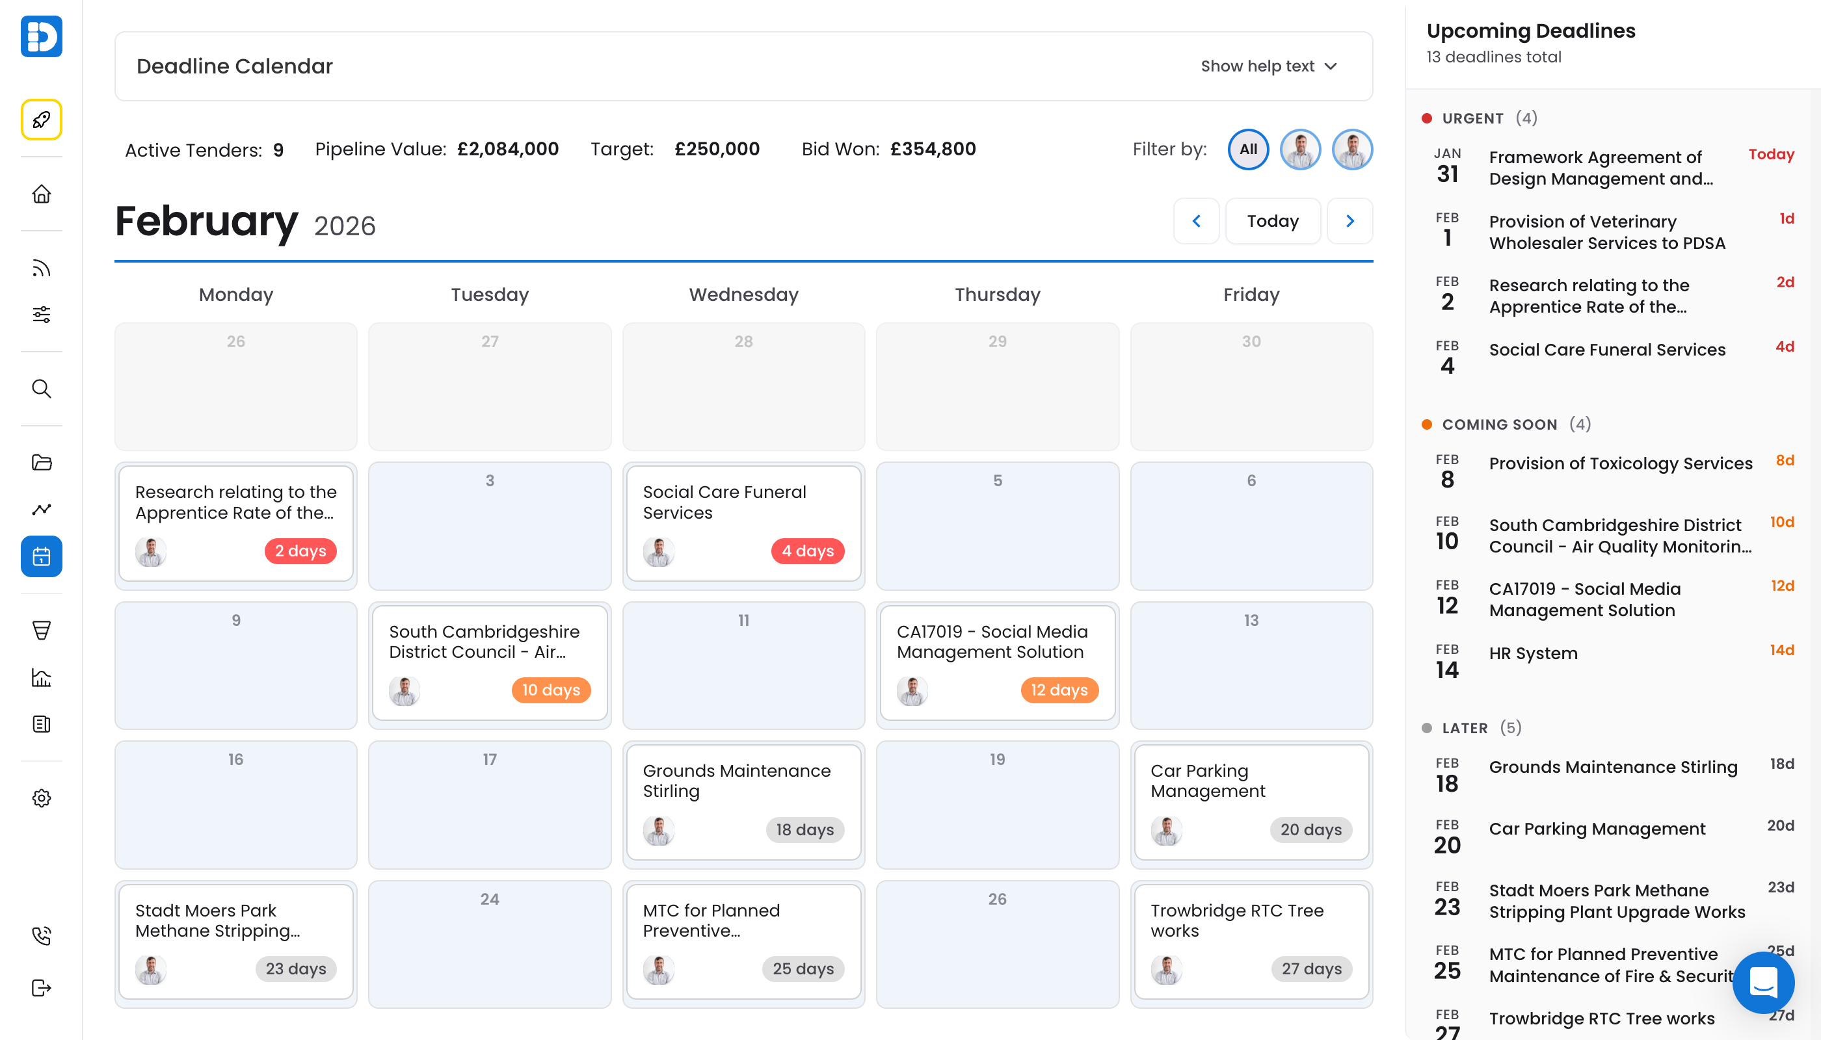Filter calendar by the second team member avatar
The height and width of the screenshot is (1040, 1821).
click(1351, 149)
